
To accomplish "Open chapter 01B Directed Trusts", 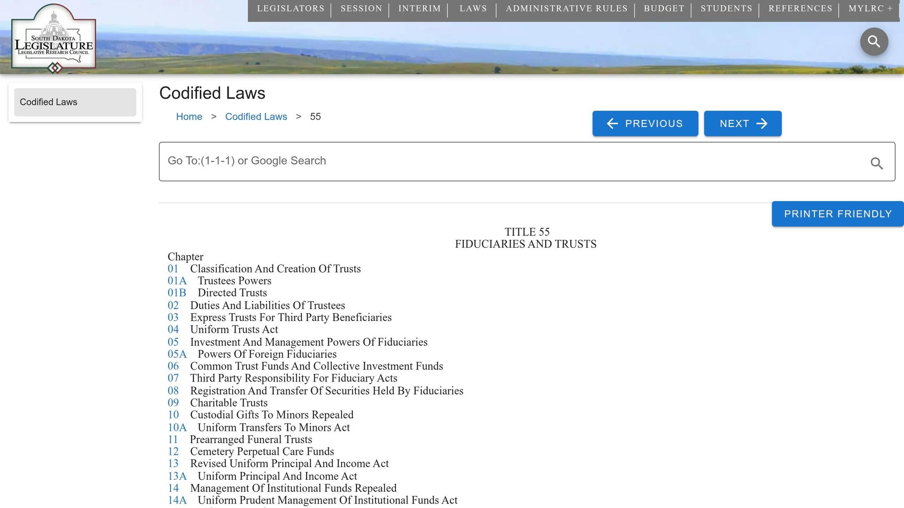I will point(177,293).
